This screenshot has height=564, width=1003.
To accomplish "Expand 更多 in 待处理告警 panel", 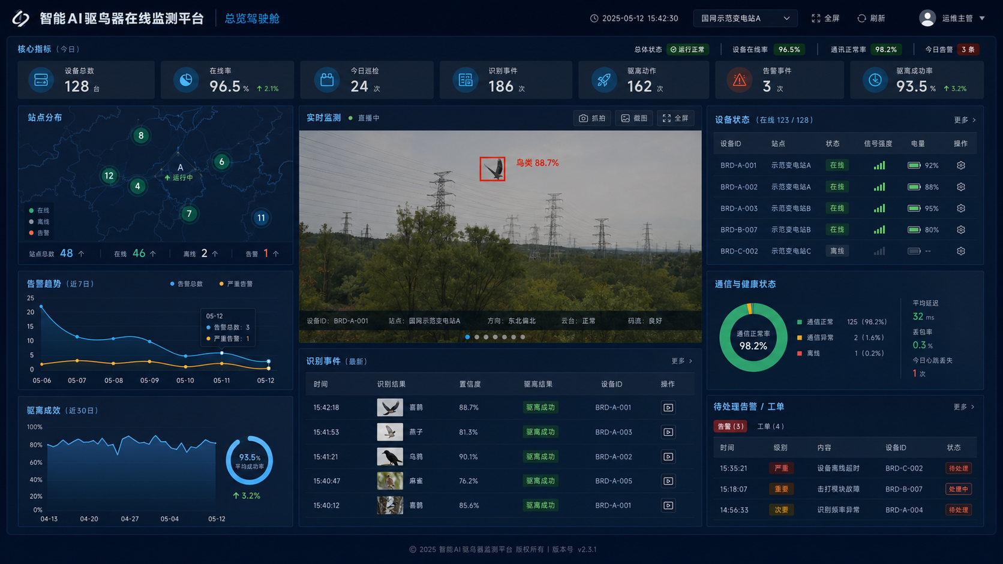I will pyautogui.click(x=964, y=407).
